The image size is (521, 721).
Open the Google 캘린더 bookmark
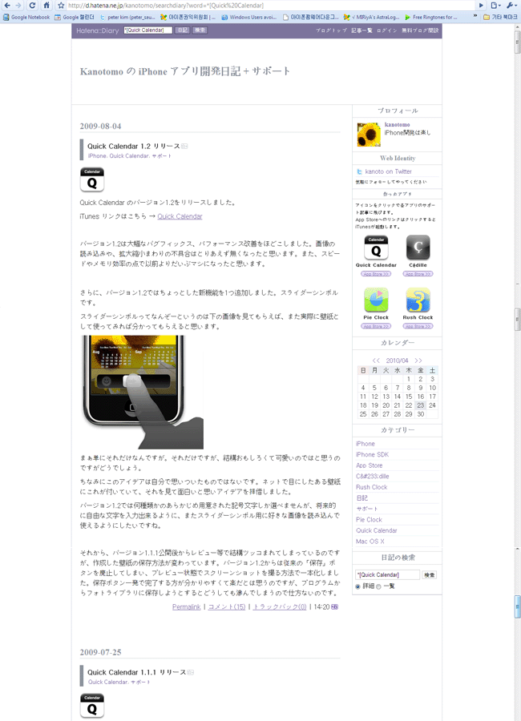[x=74, y=17]
